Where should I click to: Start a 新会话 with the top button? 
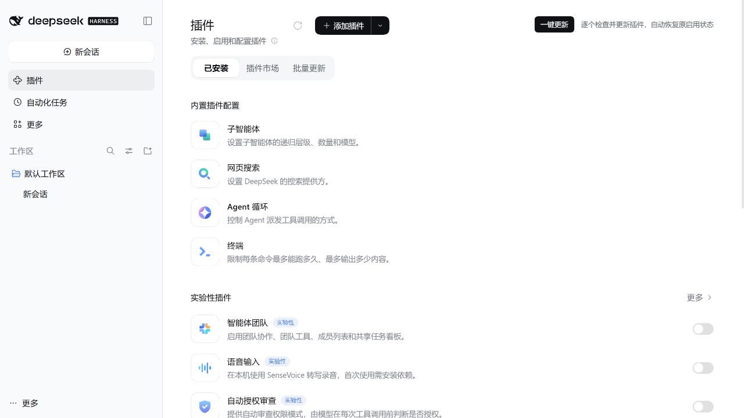click(81, 52)
